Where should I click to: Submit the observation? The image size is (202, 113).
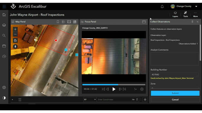click(x=175, y=93)
